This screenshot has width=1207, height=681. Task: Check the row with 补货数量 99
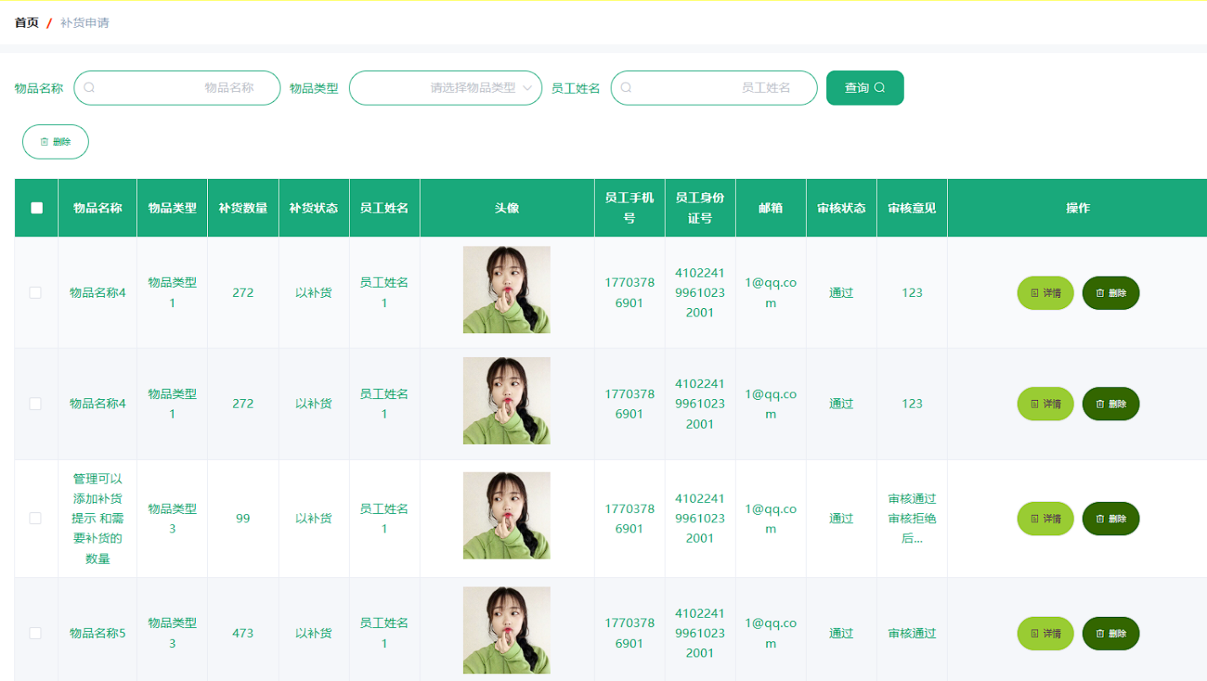click(35, 518)
